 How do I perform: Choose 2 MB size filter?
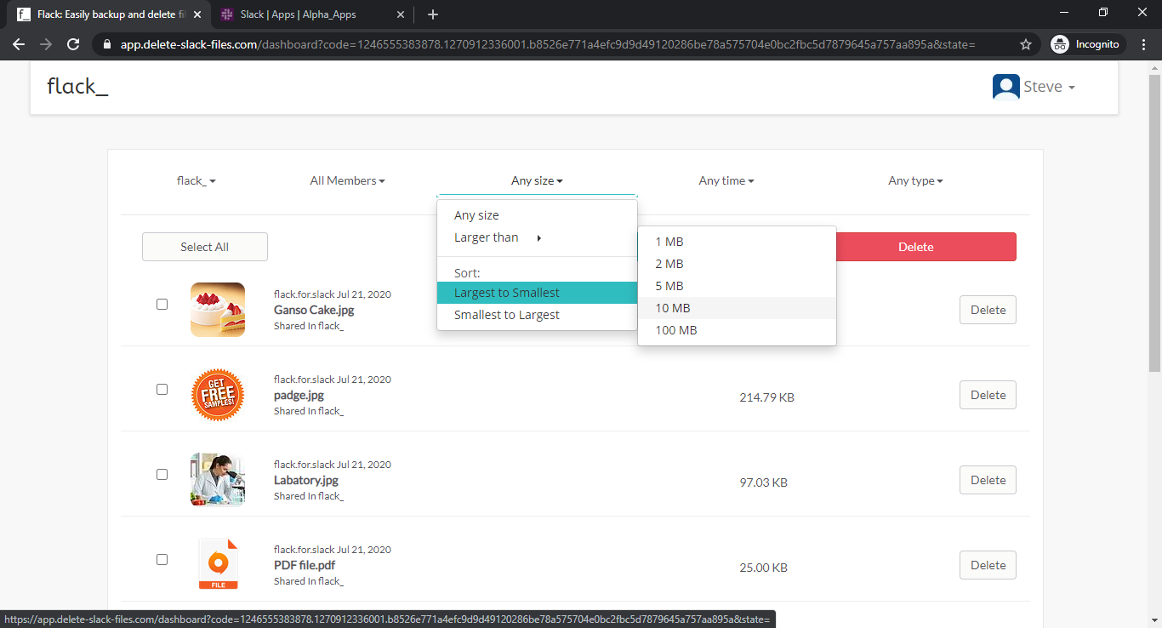click(x=737, y=264)
